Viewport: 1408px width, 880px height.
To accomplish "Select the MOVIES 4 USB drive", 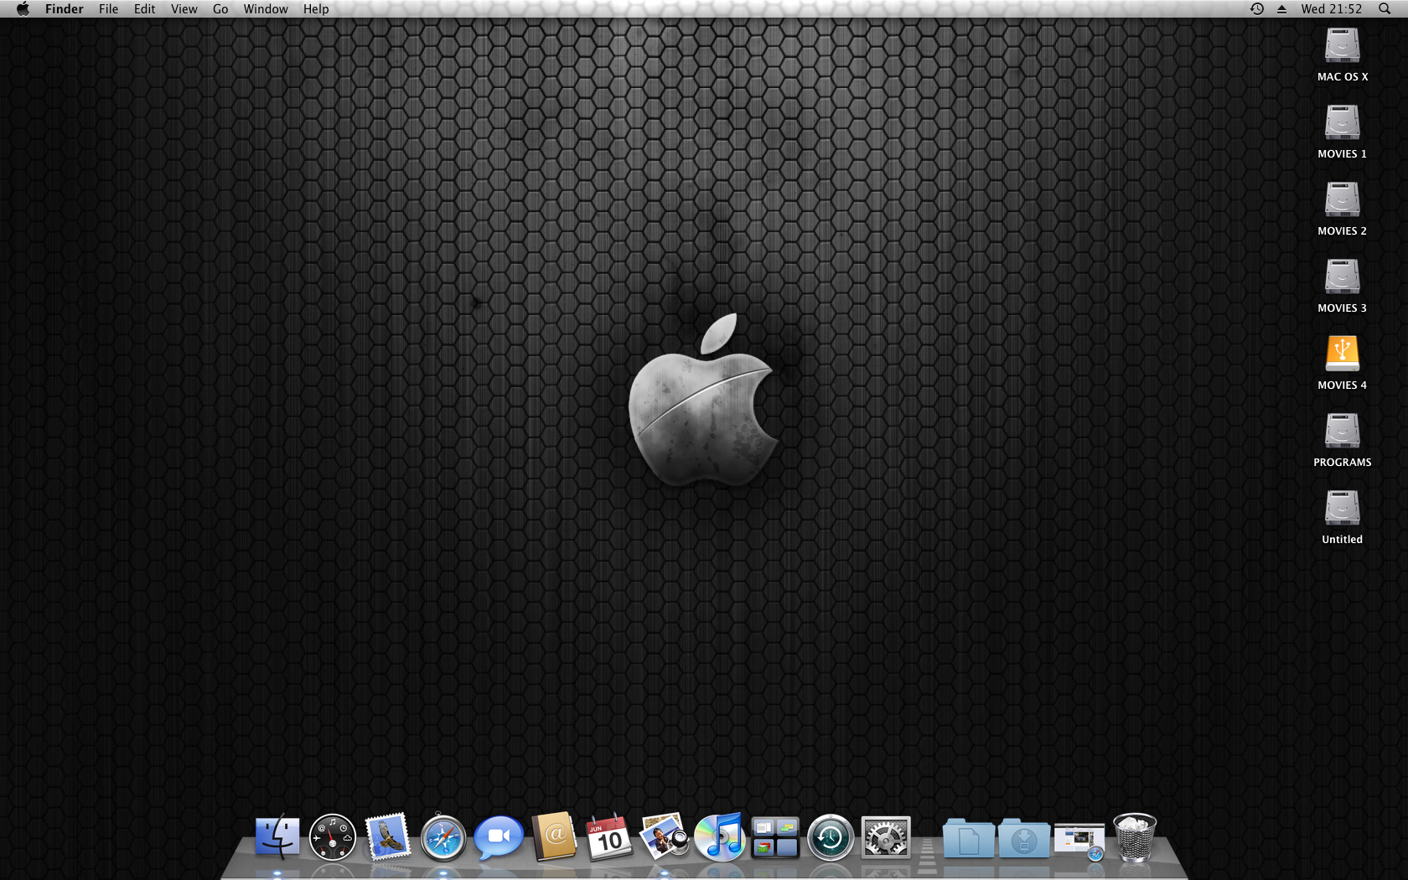I will 1342,354.
